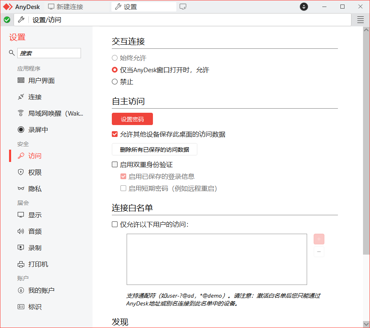Viewport: 370px width, 328px height.
Task: Click the account icon beside 我的账户
Action: coord(21,290)
